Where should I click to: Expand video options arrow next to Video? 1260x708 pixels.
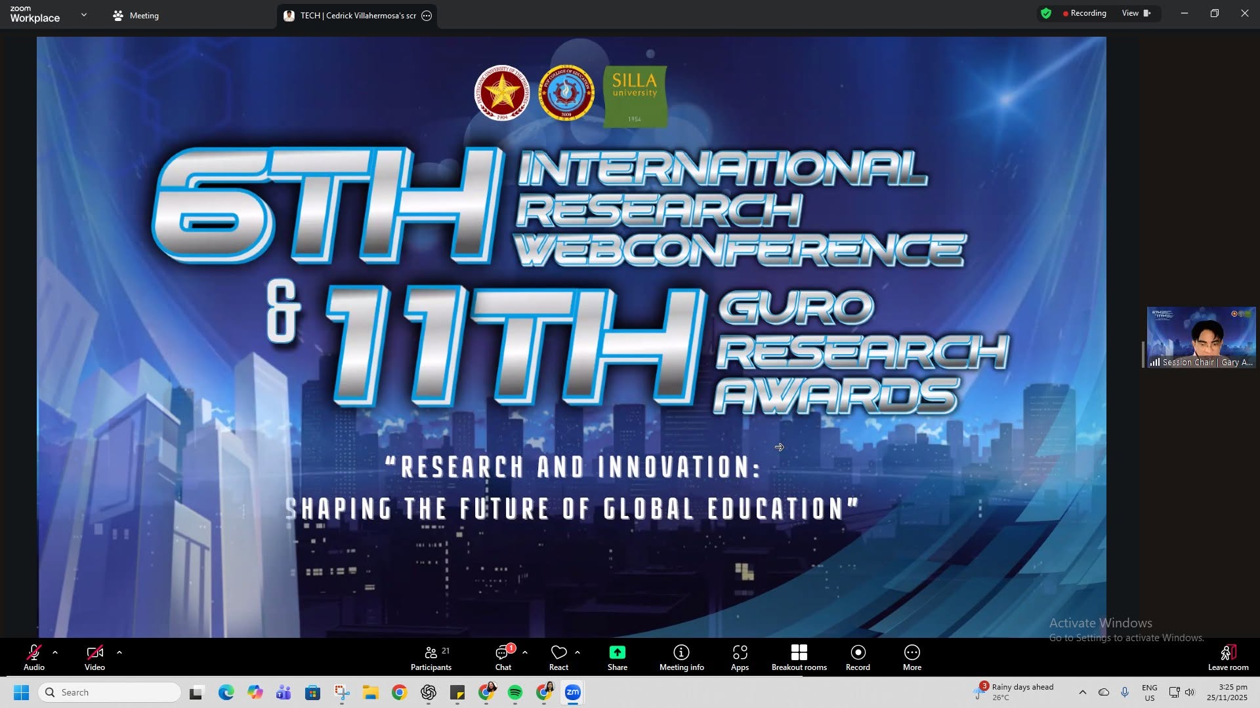119,652
